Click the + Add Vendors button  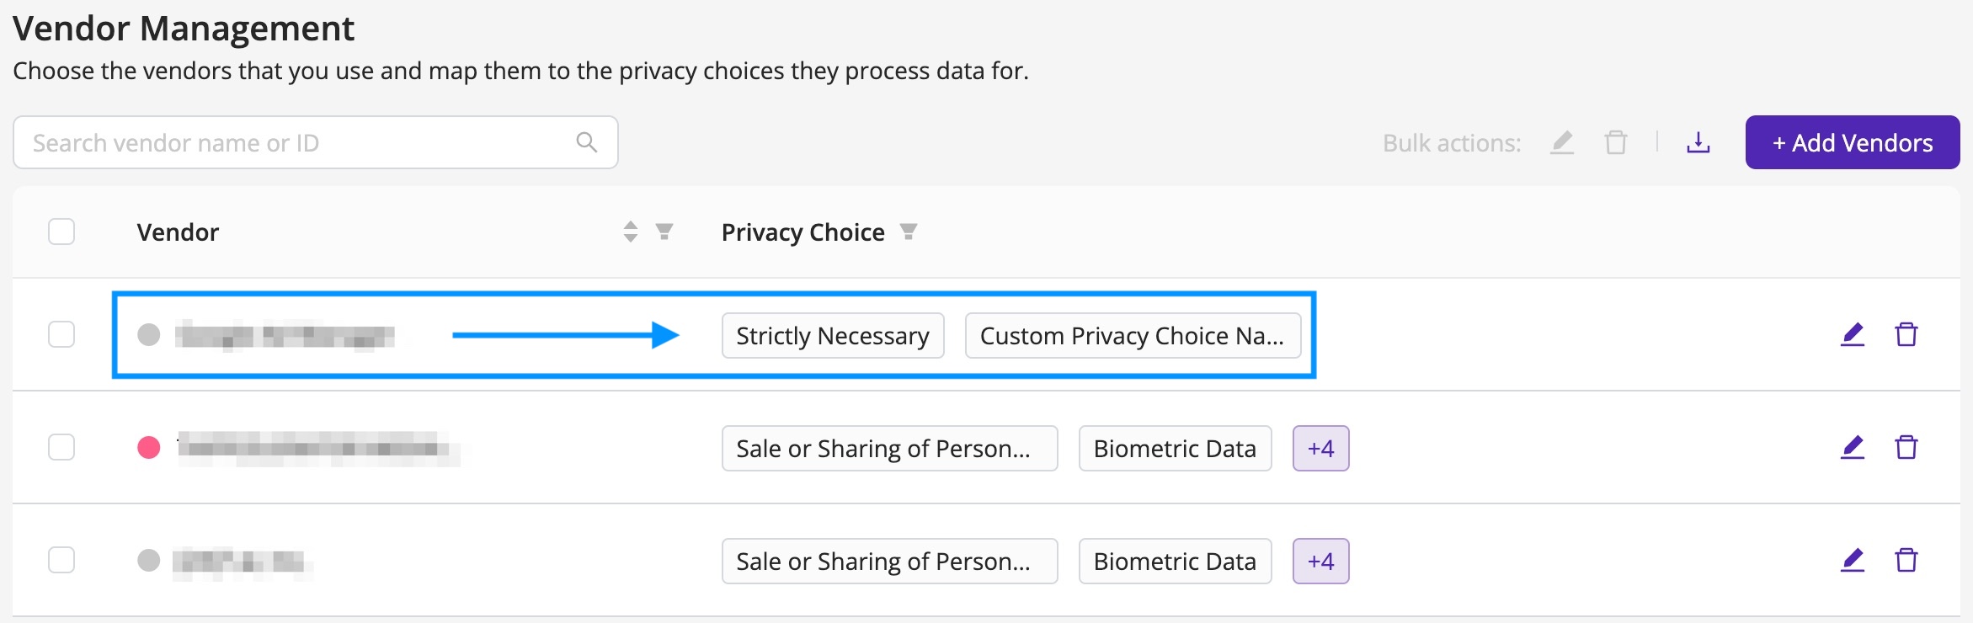click(x=1853, y=142)
